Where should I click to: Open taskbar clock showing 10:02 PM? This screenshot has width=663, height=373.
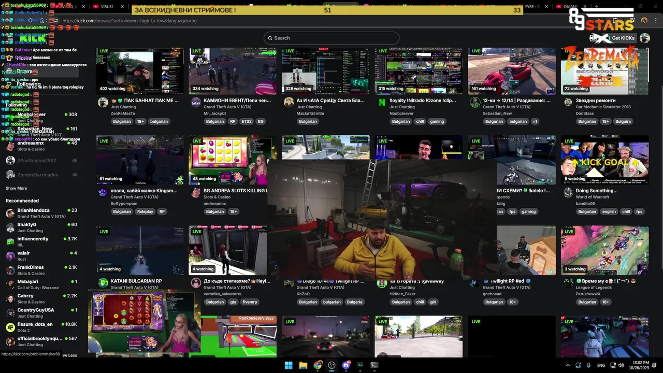tap(640, 365)
